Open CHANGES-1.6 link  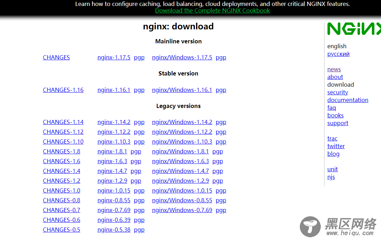tap(62, 161)
